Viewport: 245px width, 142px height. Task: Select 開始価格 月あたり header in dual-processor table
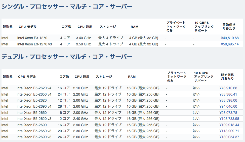[227, 77]
